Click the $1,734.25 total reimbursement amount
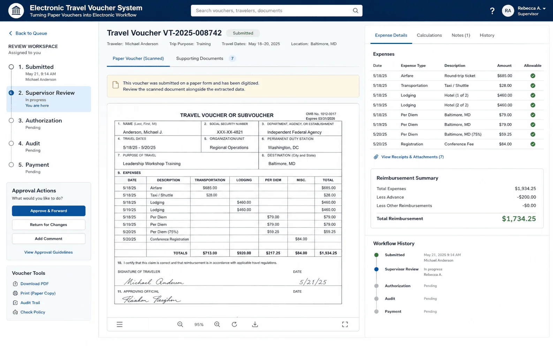The image size is (553, 346). point(519,219)
